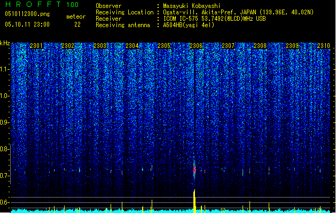Click the red meteor echo near 2306

coord(194,170)
